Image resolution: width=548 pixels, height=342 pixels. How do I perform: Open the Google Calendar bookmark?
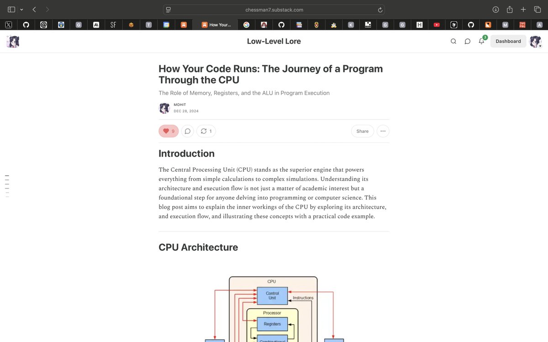166,25
